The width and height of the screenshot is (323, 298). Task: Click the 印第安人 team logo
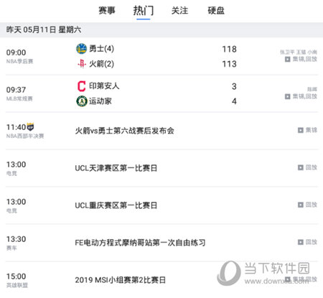(81, 86)
